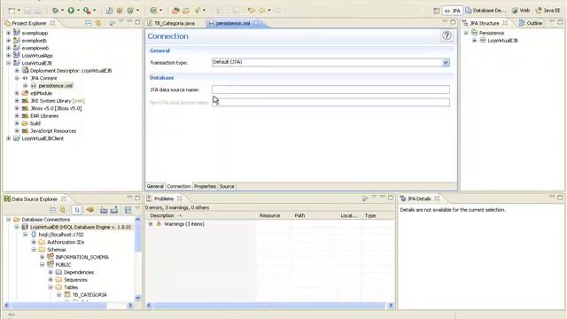This screenshot has height=319, width=567.
Task: Click the Open Type toolbar icon
Action: pyautogui.click(x=175, y=11)
